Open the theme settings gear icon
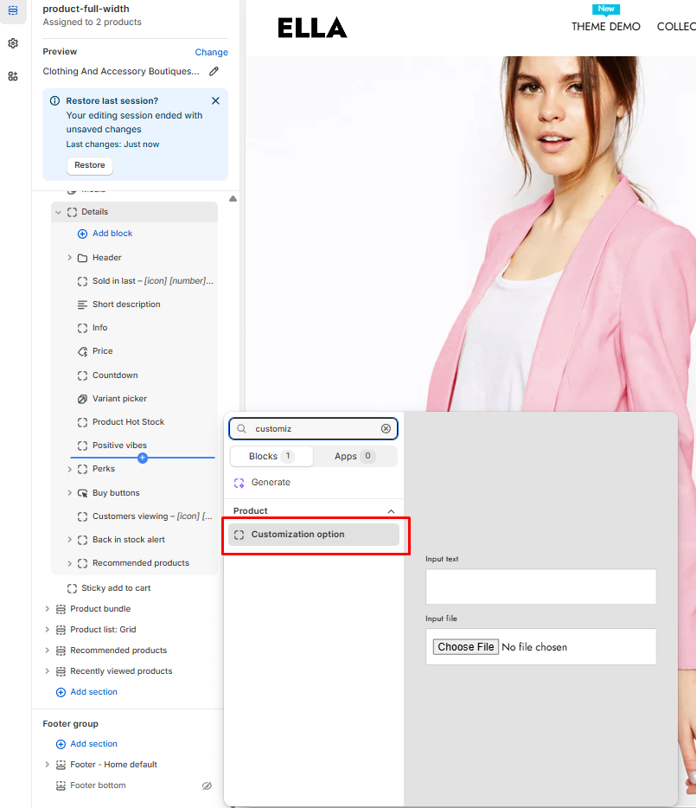 13,43
